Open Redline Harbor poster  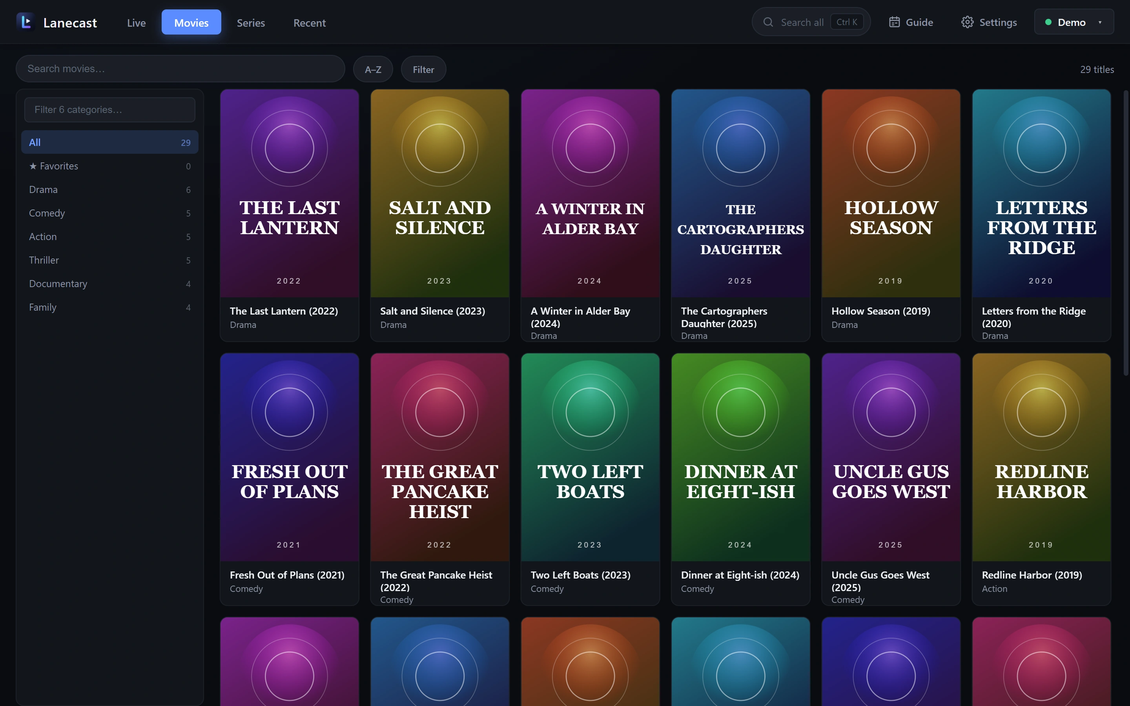click(1041, 457)
